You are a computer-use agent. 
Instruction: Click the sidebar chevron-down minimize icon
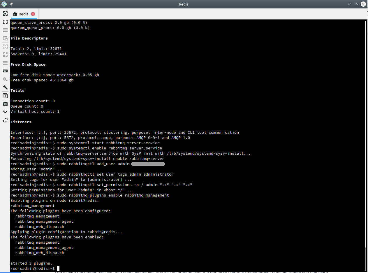click(x=5, y=112)
